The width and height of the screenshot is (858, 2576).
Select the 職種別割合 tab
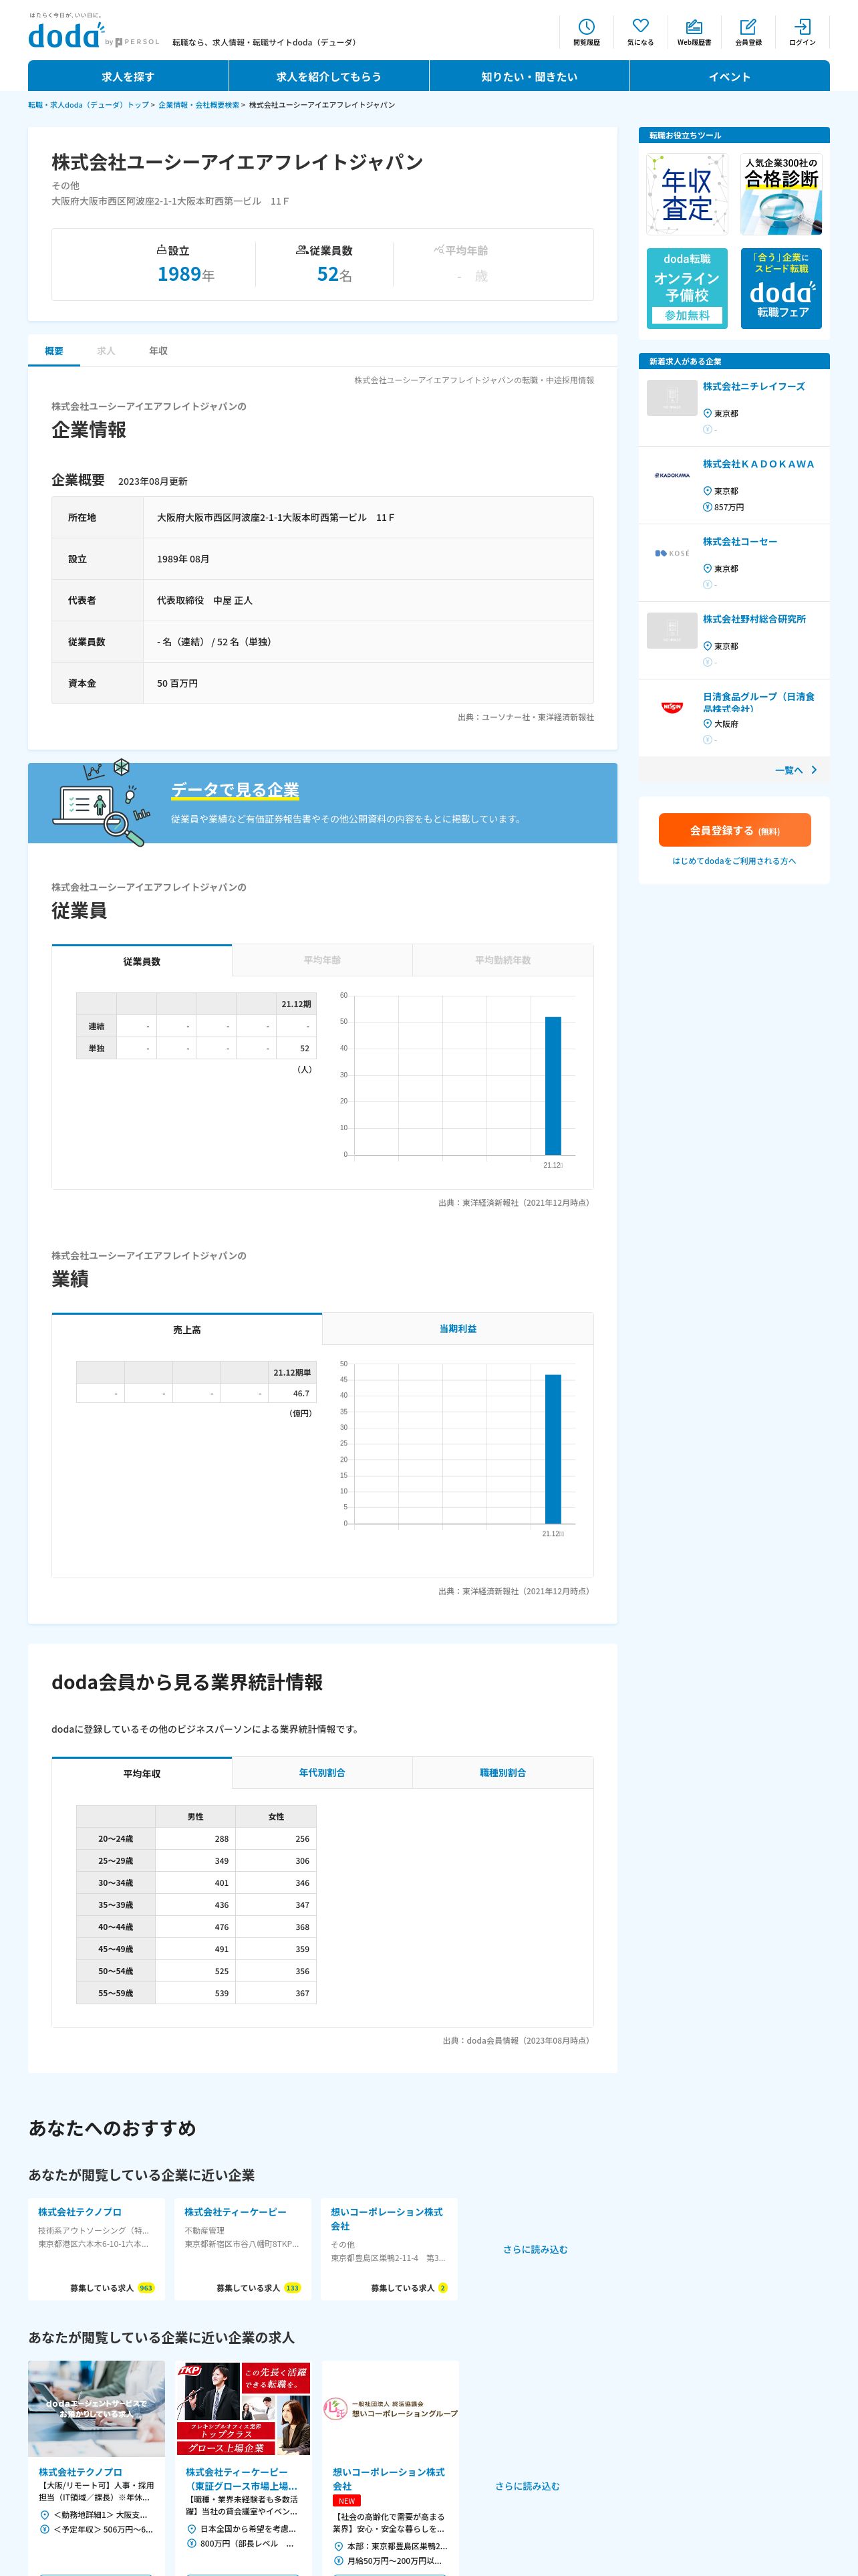[x=503, y=1773]
